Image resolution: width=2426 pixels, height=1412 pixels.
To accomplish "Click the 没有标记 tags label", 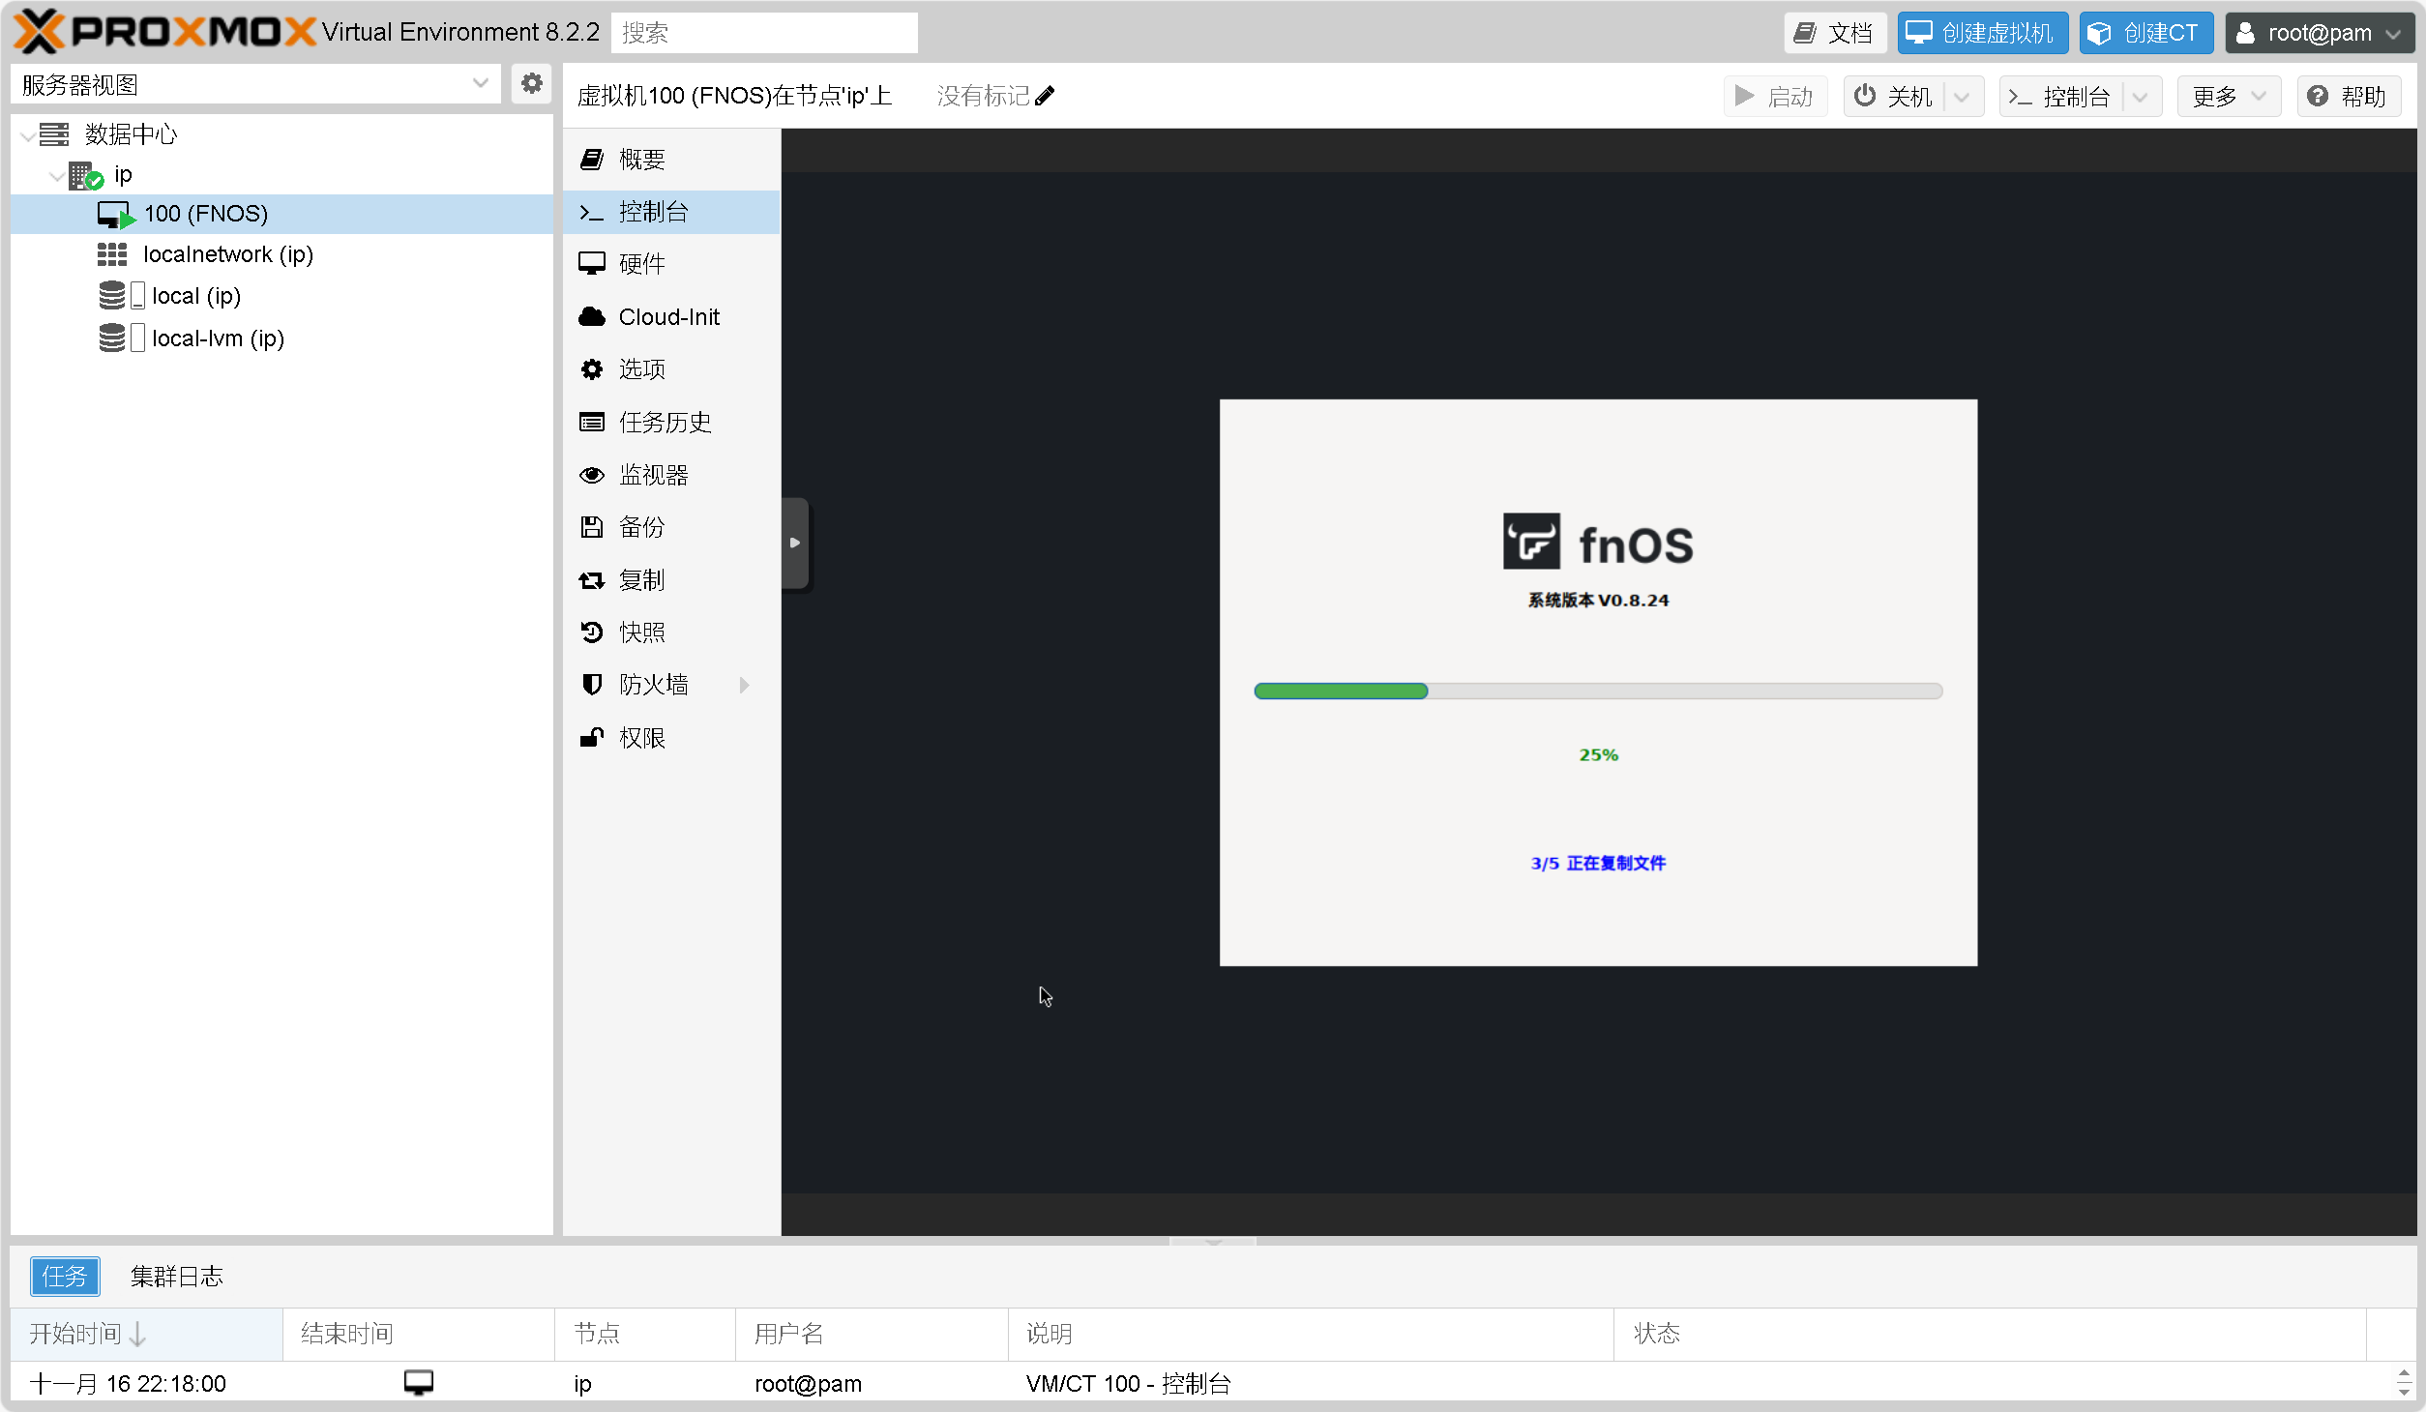I will tap(983, 96).
